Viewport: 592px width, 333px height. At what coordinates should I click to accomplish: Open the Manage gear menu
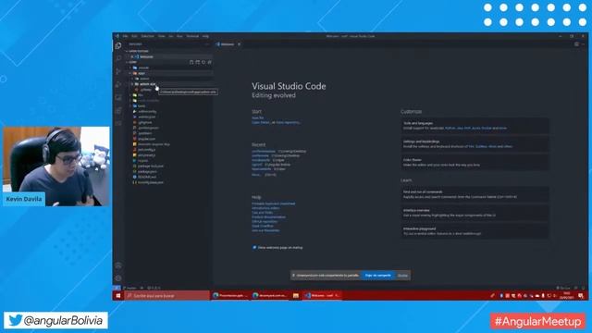(118, 278)
